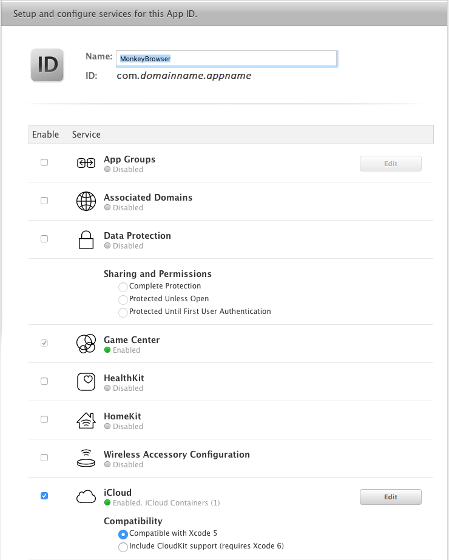
Task: Select Complete Protection radio button
Action: [x=123, y=287]
